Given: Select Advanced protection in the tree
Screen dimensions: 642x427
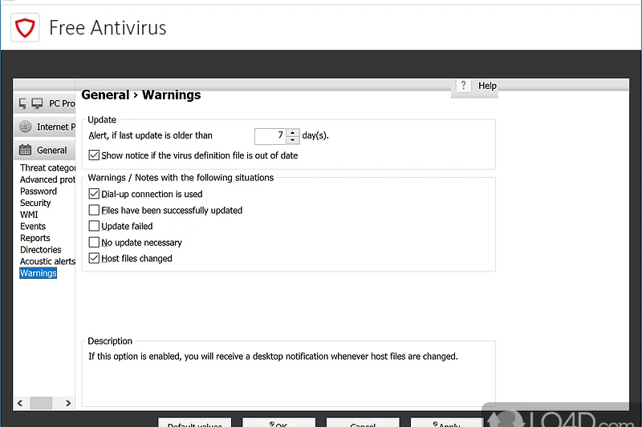Looking at the screenshot, I should 47,179.
